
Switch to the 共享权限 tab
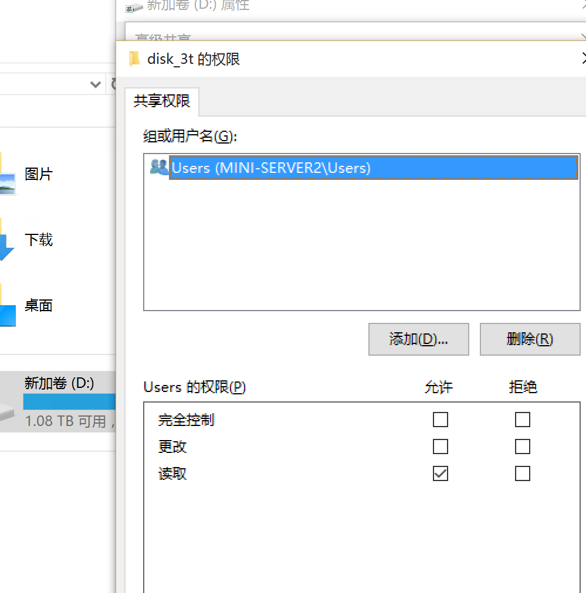[163, 101]
